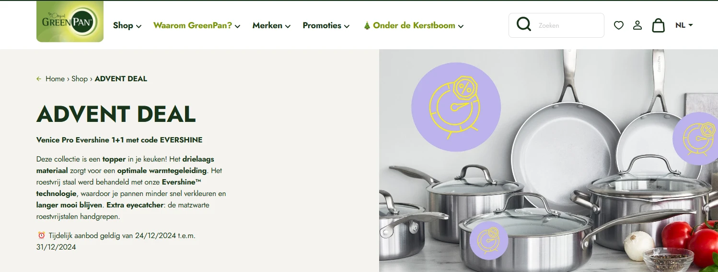This screenshot has height=272, width=718.
Task: Expand the Promoties menu
Action: [x=326, y=26]
